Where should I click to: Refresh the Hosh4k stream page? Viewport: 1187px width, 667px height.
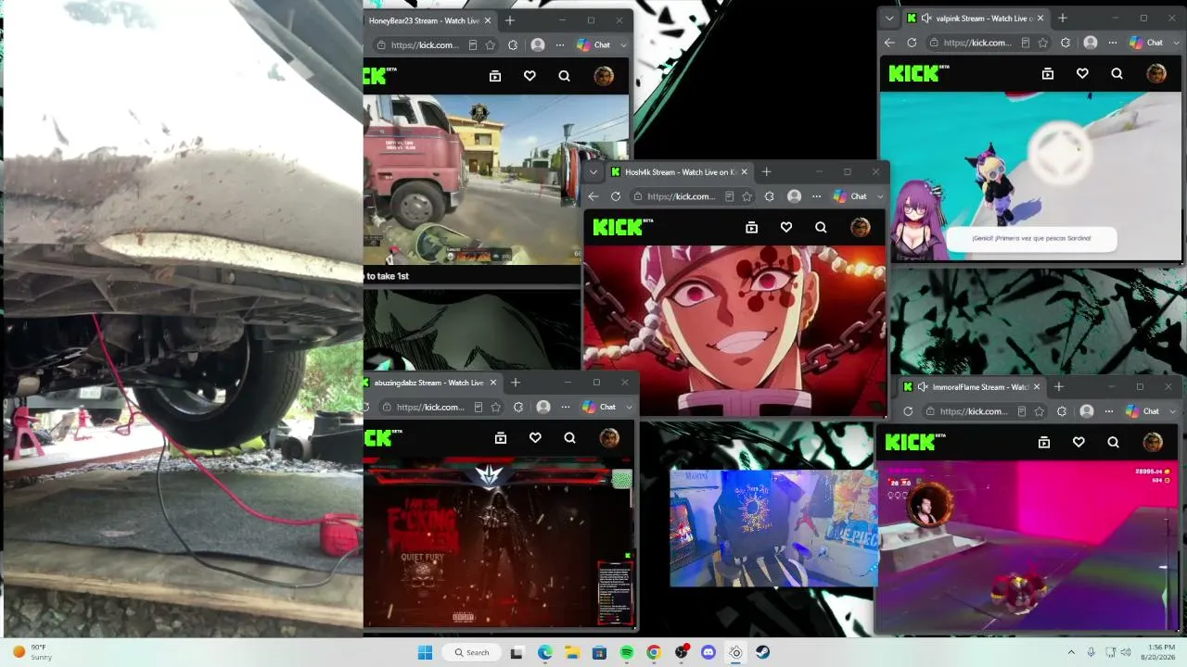click(616, 196)
